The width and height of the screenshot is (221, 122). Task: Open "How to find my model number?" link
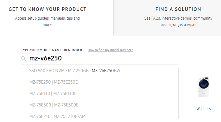110,50
